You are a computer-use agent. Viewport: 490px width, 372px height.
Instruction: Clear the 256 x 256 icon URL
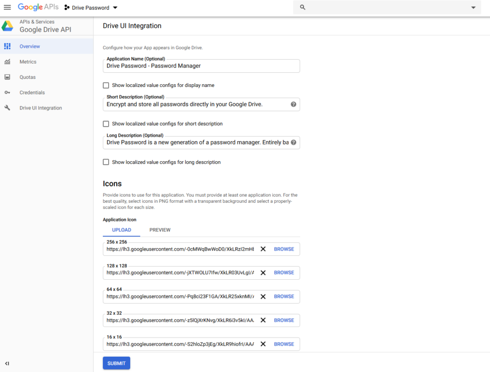click(x=263, y=249)
